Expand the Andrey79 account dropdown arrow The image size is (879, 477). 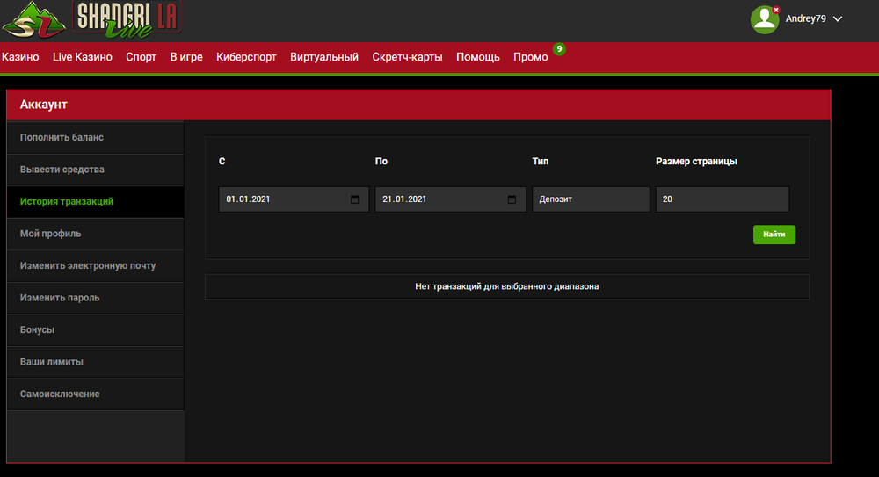[838, 19]
